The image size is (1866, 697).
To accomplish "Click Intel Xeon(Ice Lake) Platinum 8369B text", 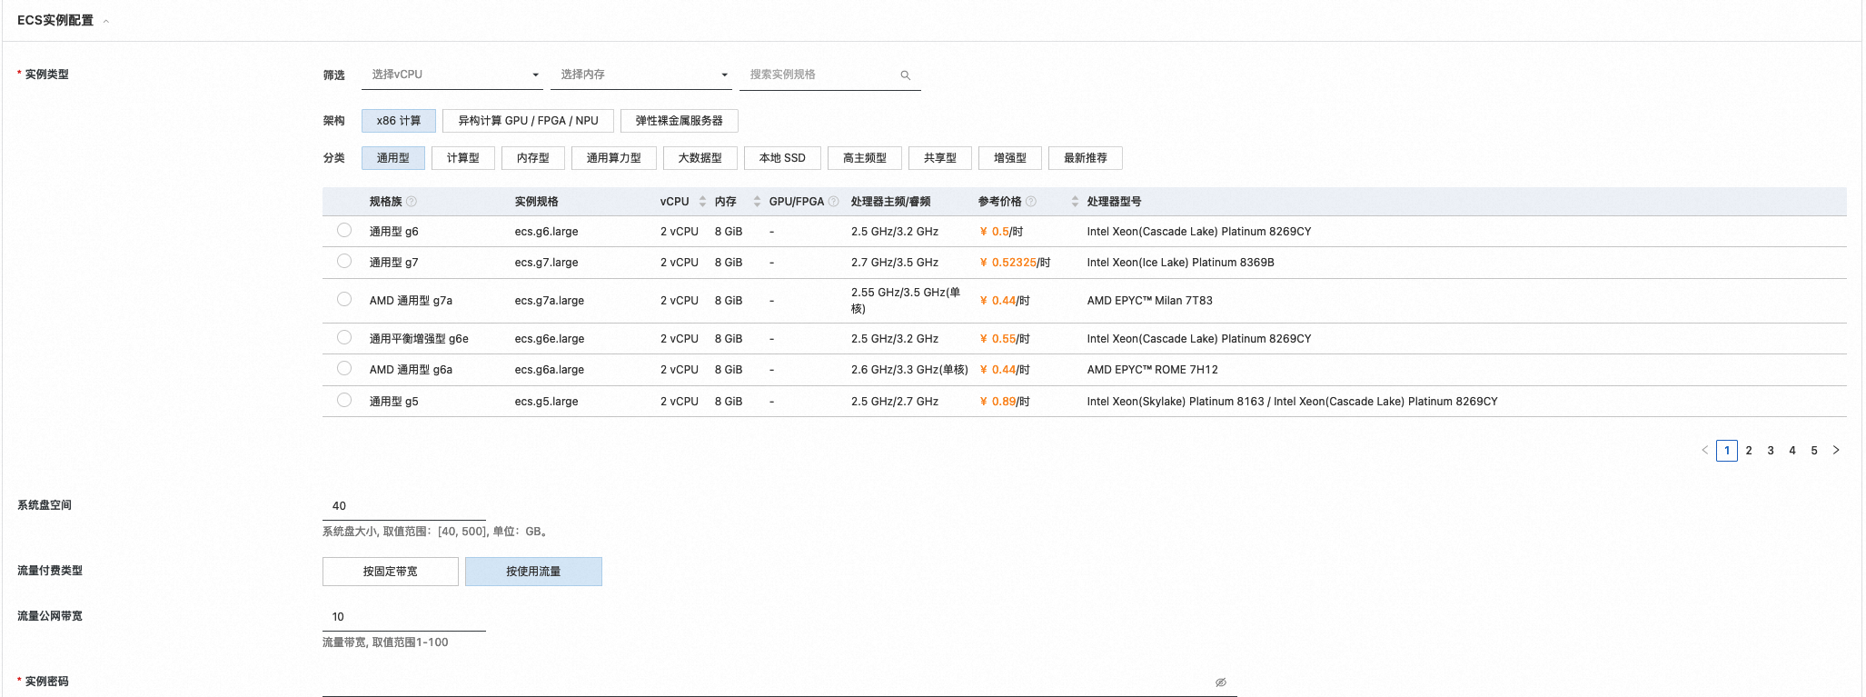I will pos(1181,263).
